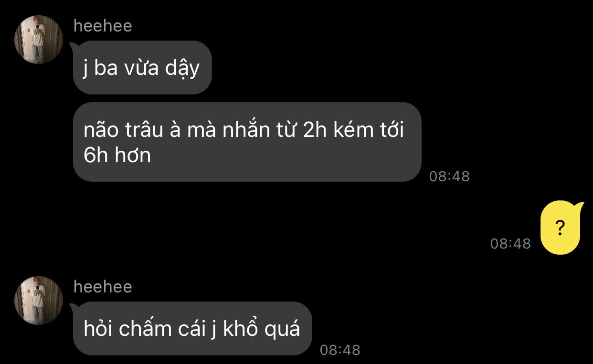
Task: Click the word 'nhắn' in the long message
Action: [246, 130]
